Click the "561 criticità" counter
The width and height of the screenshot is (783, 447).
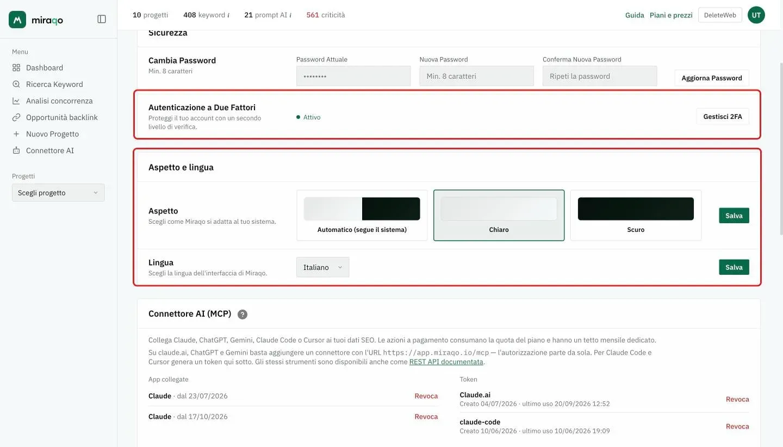(x=325, y=15)
